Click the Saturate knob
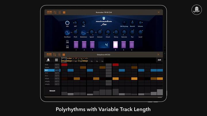Screen dimensions: 207x116 (x=124, y=32)
